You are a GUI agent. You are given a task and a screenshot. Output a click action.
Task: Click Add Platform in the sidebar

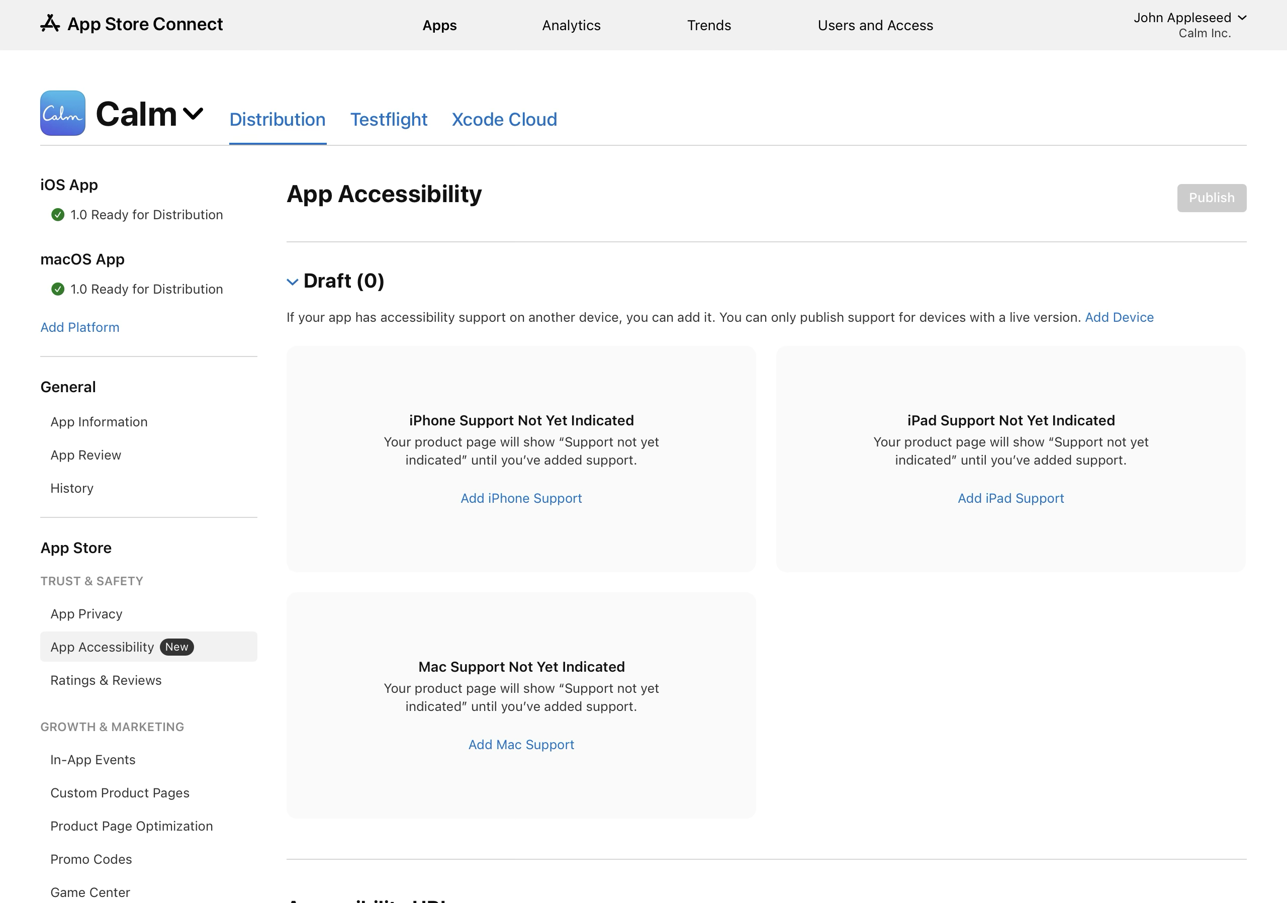(x=79, y=327)
